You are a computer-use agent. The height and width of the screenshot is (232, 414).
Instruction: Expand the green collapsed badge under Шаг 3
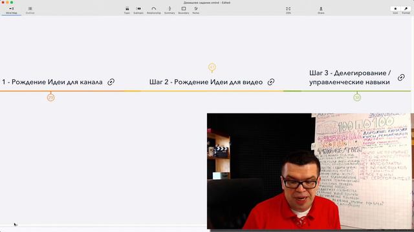357,97
